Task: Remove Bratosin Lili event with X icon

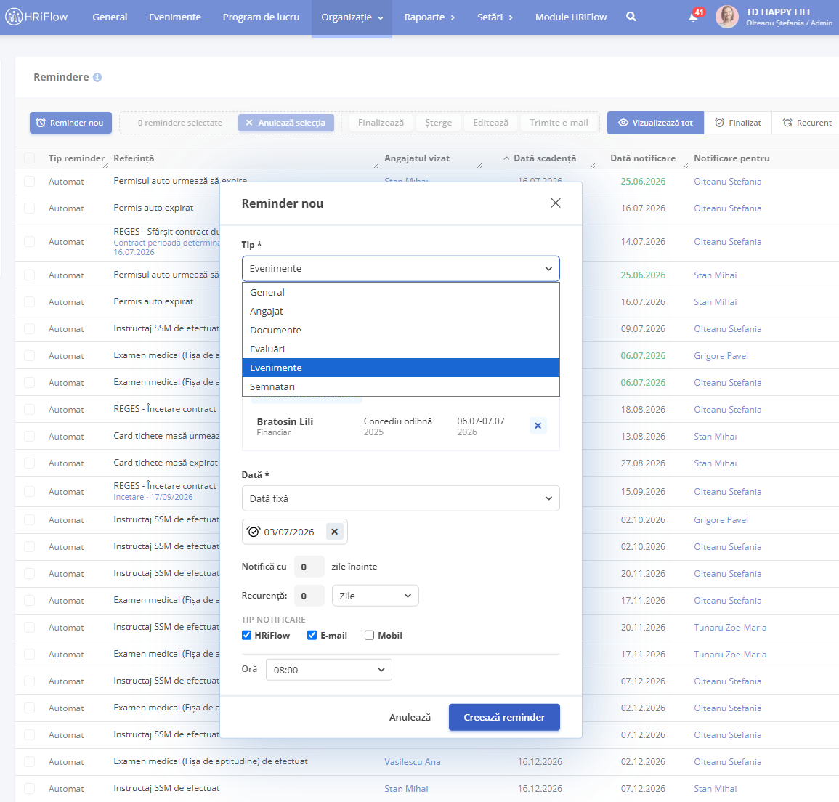Action: pyautogui.click(x=538, y=426)
